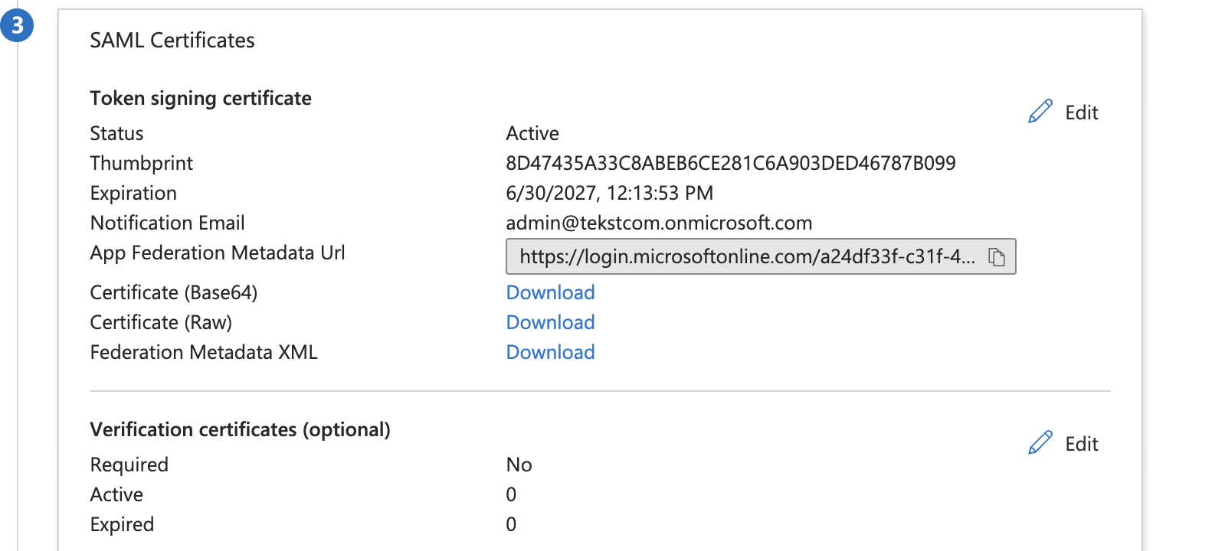Download the Certificate (Base64)
The width and height of the screenshot is (1212, 551).
click(x=550, y=292)
